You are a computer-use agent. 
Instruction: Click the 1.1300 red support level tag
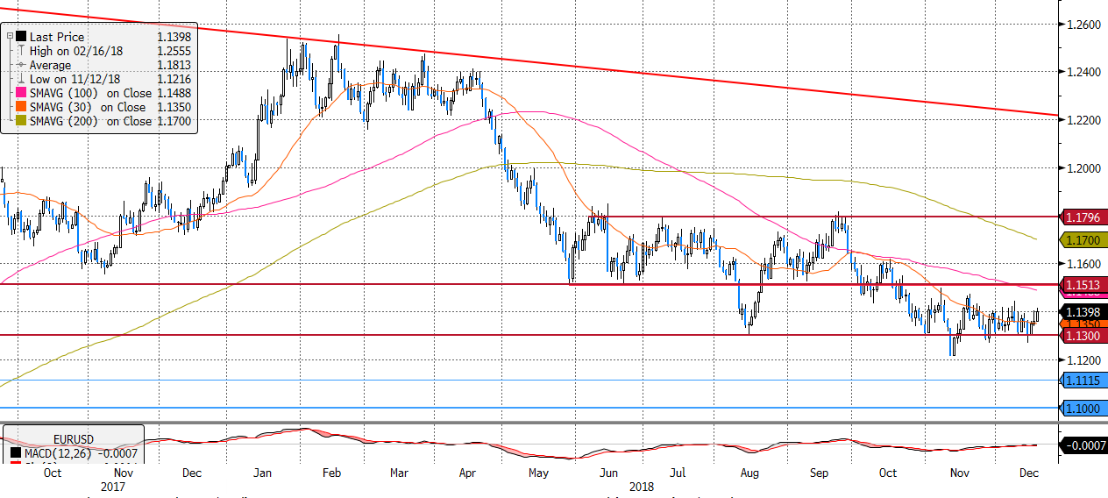tap(1084, 335)
